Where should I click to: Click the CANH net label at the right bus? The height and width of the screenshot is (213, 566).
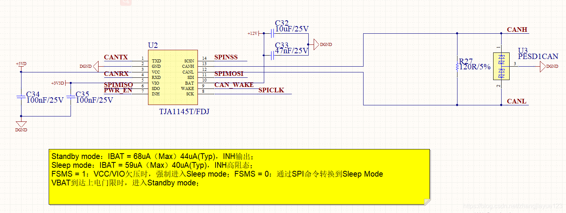click(x=517, y=30)
